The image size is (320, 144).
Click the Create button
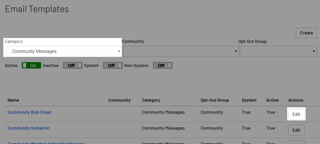tap(306, 33)
